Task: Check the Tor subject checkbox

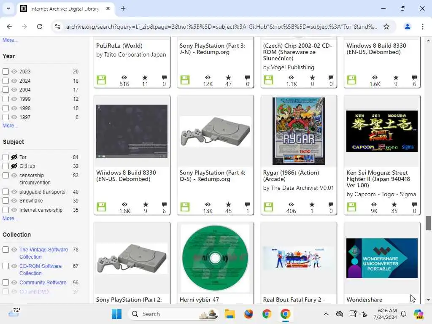Action: point(5,157)
